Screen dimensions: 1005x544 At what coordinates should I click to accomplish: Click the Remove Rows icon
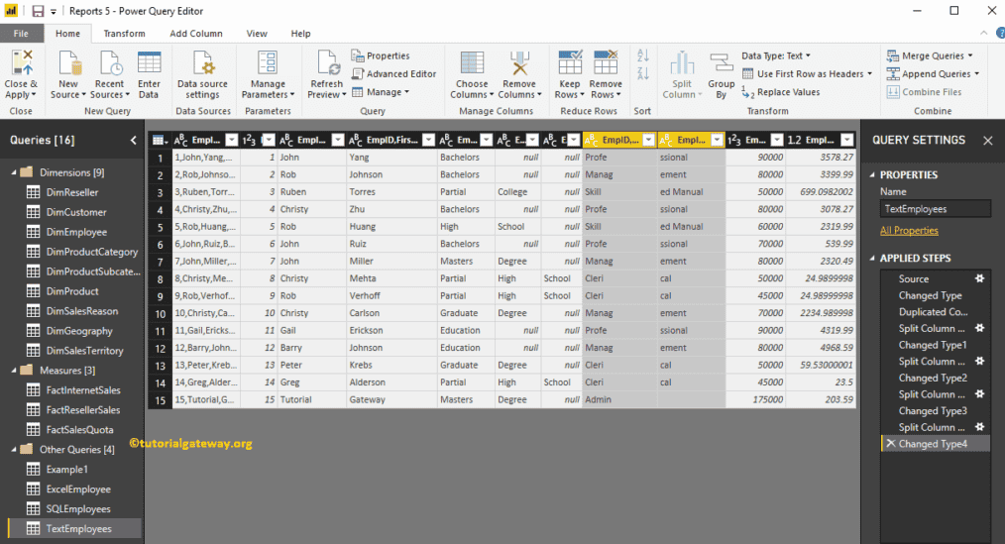click(605, 62)
